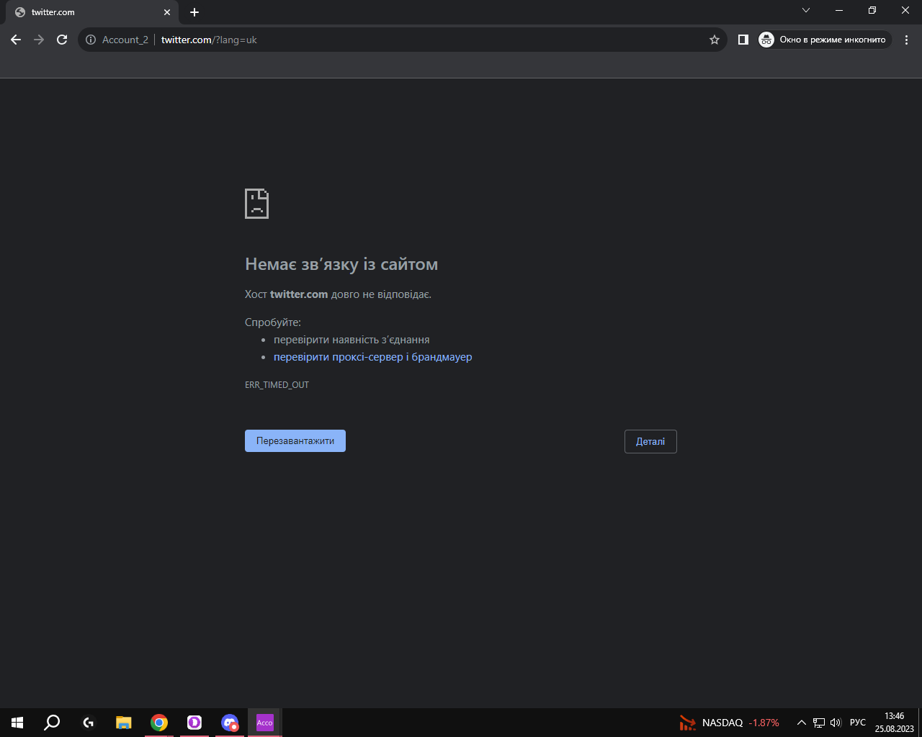Open the clock and date 25.08.2023
The height and width of the screenshot is (737, 922).
coord(895,723)
